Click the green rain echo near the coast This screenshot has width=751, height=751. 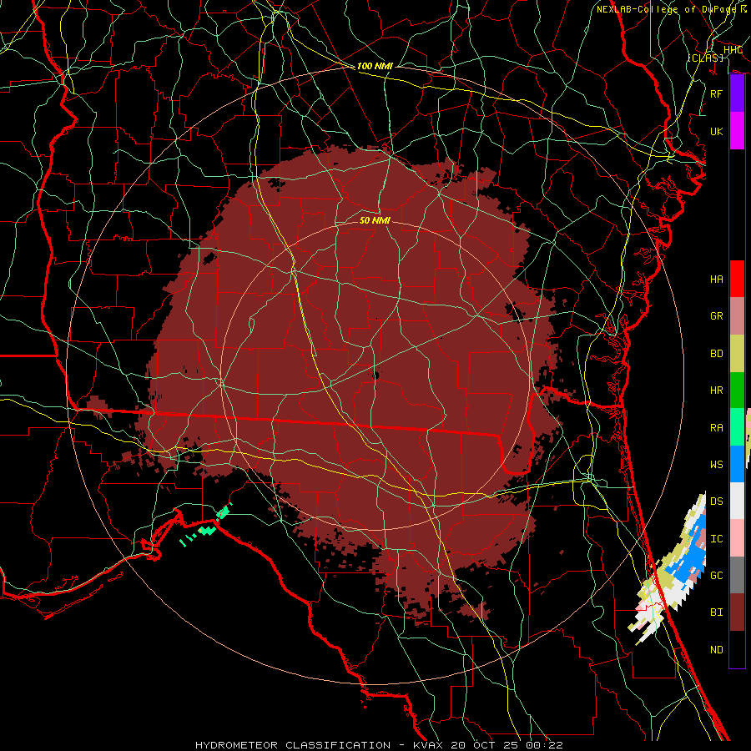pyautogui.click(x=208, y=530)
